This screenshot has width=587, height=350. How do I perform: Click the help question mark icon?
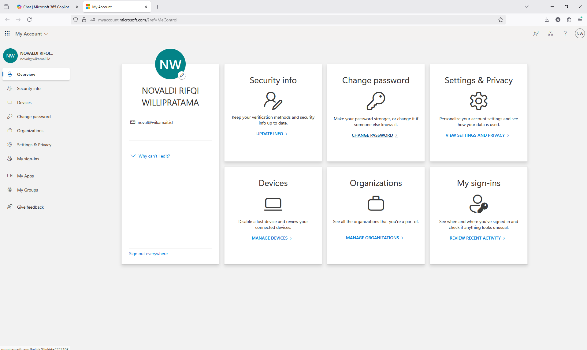coord(565,33)
